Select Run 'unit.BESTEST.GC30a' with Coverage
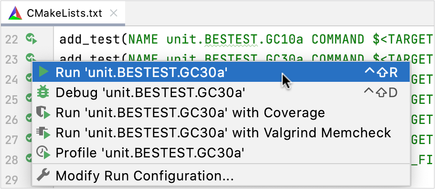This screenshot has height=189, width=435. [221, 112]
